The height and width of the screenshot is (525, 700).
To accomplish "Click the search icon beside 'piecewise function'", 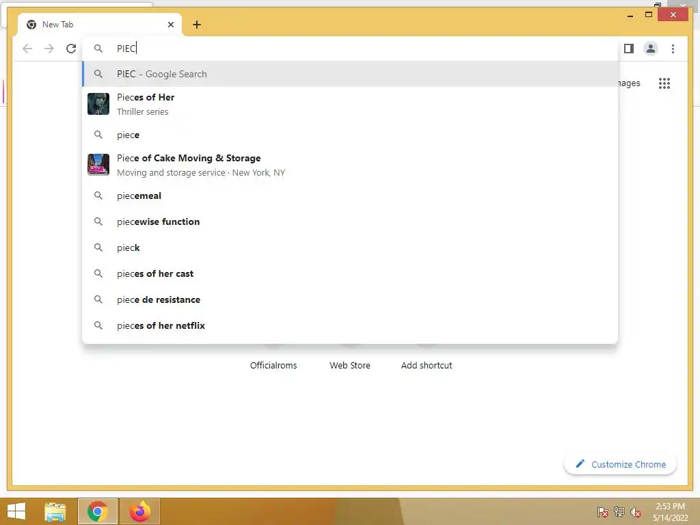I will click(x=98, y=221).
